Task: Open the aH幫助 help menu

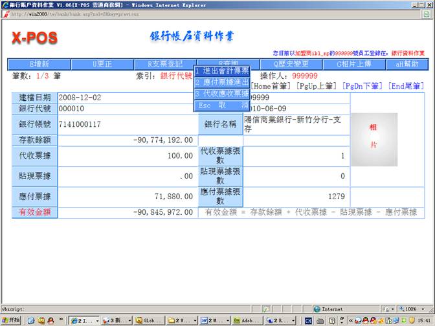Action: pyautogui.click(x=407, y=64)
